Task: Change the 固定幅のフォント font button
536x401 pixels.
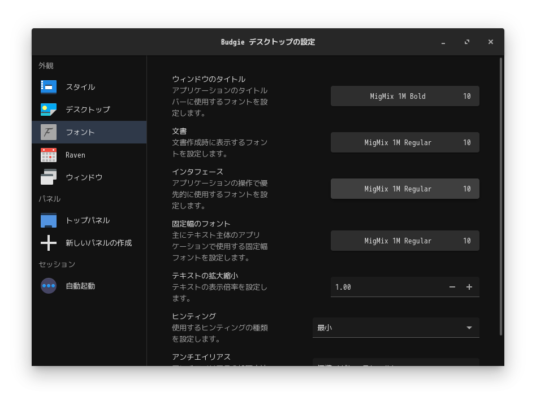Action: [405, 241]
